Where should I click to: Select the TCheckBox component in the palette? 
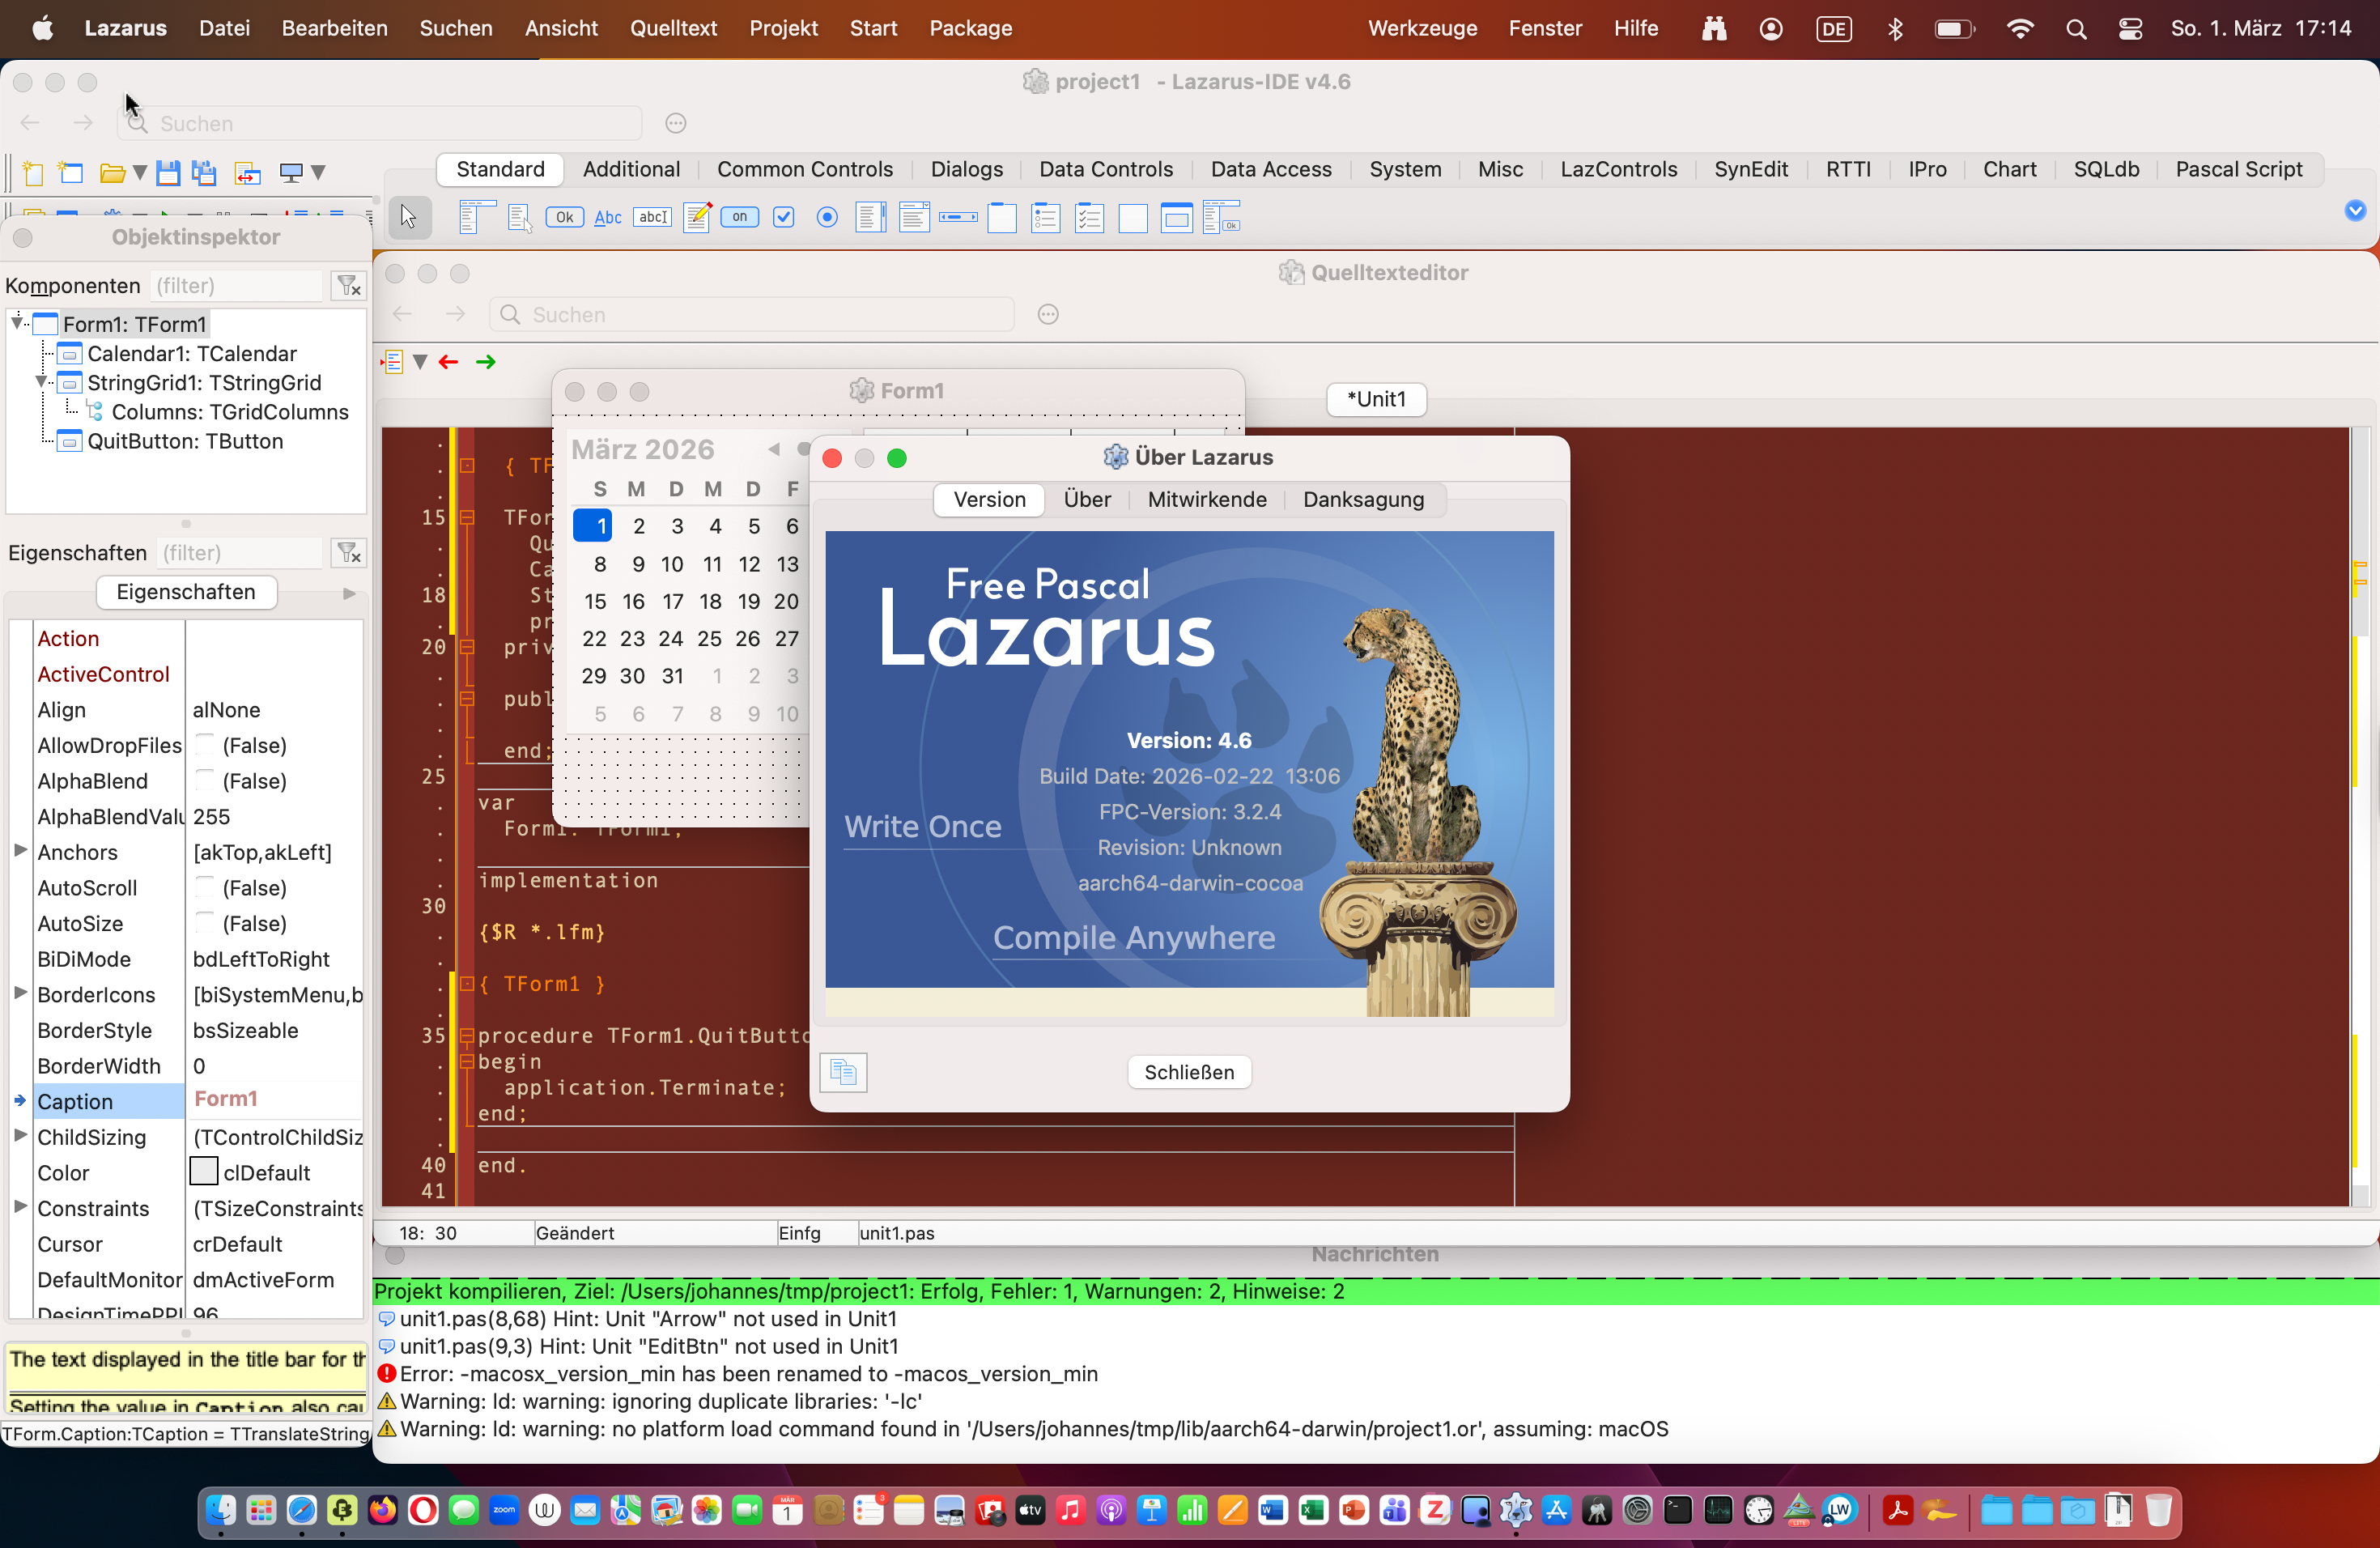[x=784, y=217]
